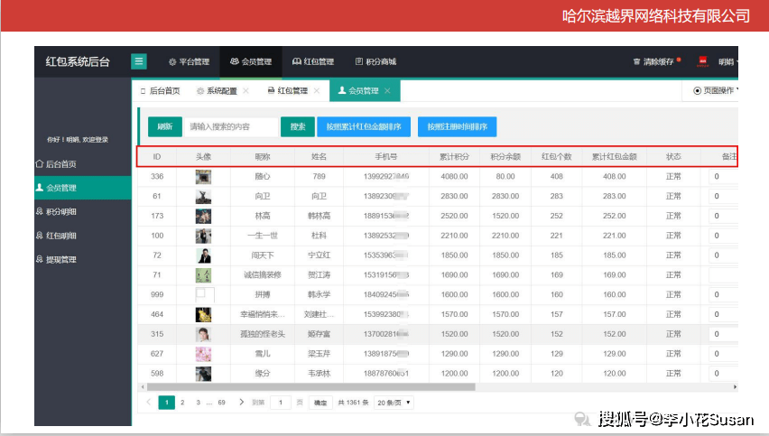Open the 平台管理 top menu

pyautogui.click(x=189, y=61)
